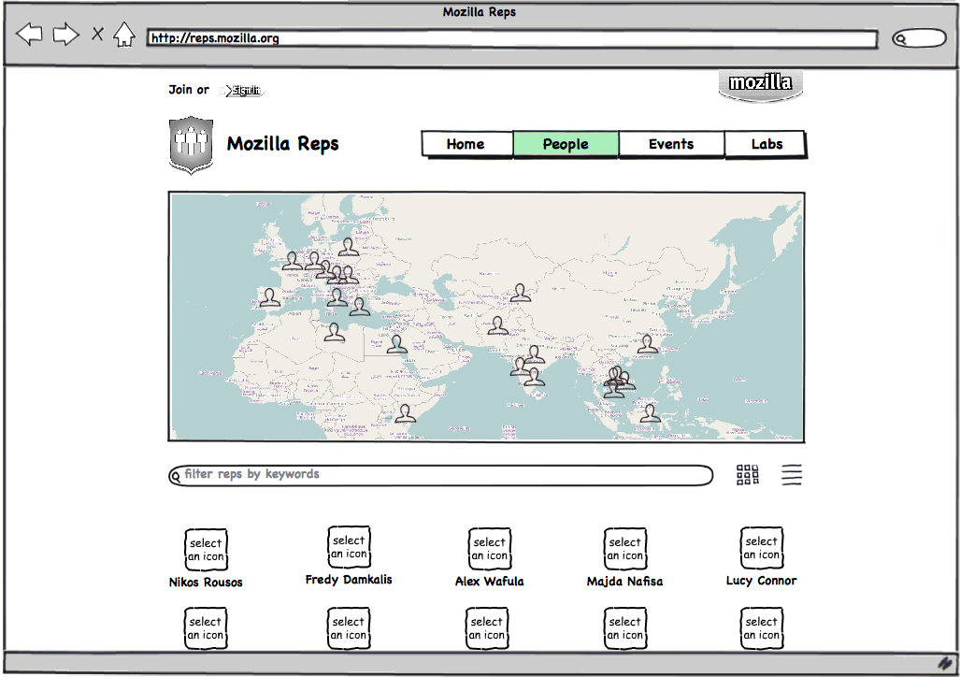
Task: Click rep marker in Egypt
Action: click(396, 344)
